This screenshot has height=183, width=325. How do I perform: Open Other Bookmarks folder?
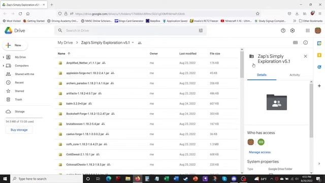point(311,21)
